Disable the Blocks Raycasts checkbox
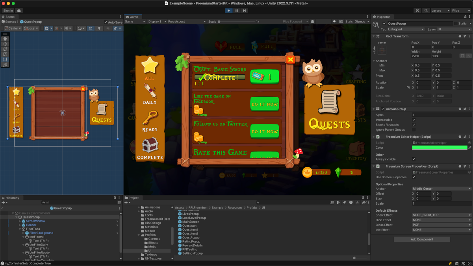 [414, 125]
